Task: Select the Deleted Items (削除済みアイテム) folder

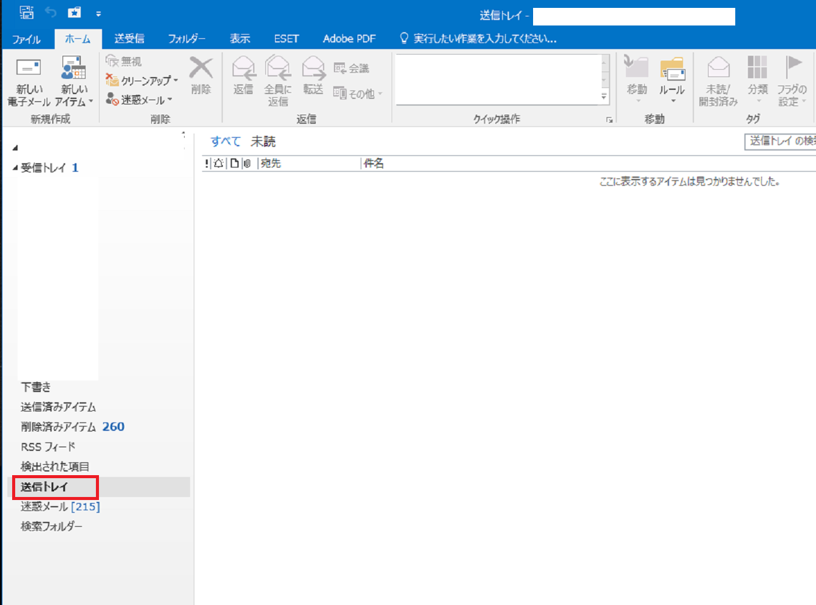Action: [x=58, y=427]
